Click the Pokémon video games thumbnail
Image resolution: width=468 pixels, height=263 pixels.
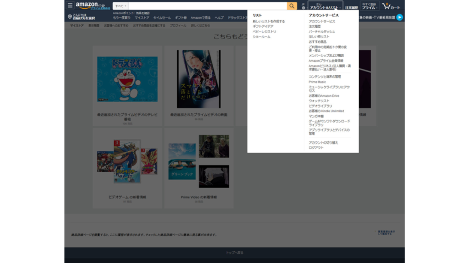pyautogui.click(x=127, y=161)
